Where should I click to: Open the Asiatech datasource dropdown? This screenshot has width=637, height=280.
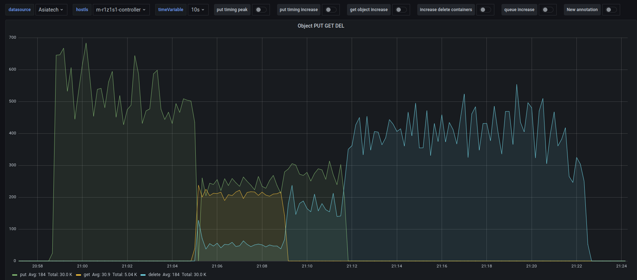51,10
